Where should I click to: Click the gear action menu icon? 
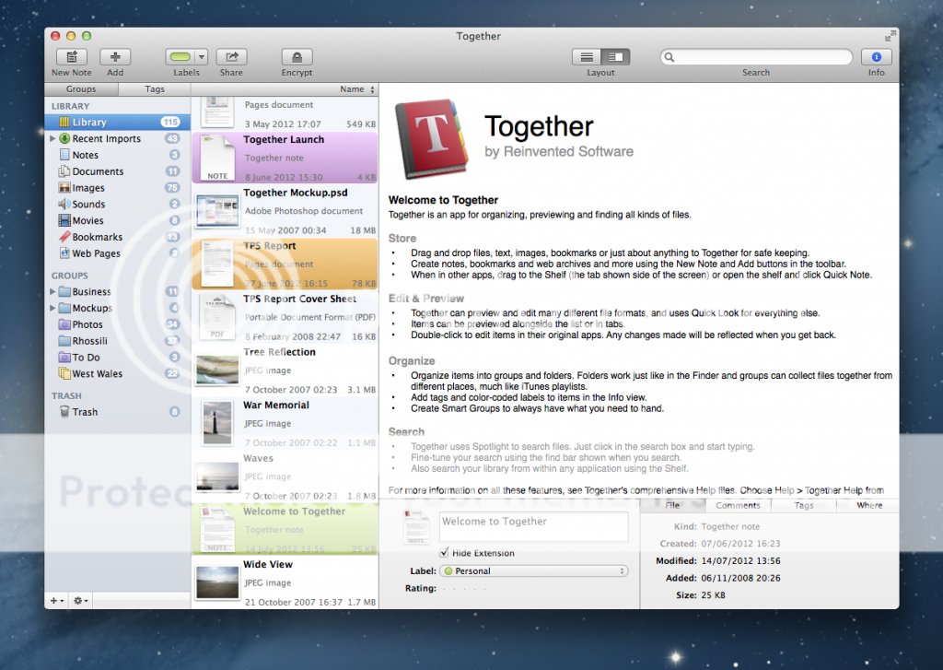click(80, 600)
